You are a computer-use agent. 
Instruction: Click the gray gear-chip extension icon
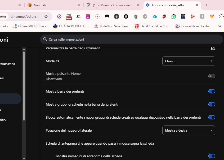tap(136, 17)
